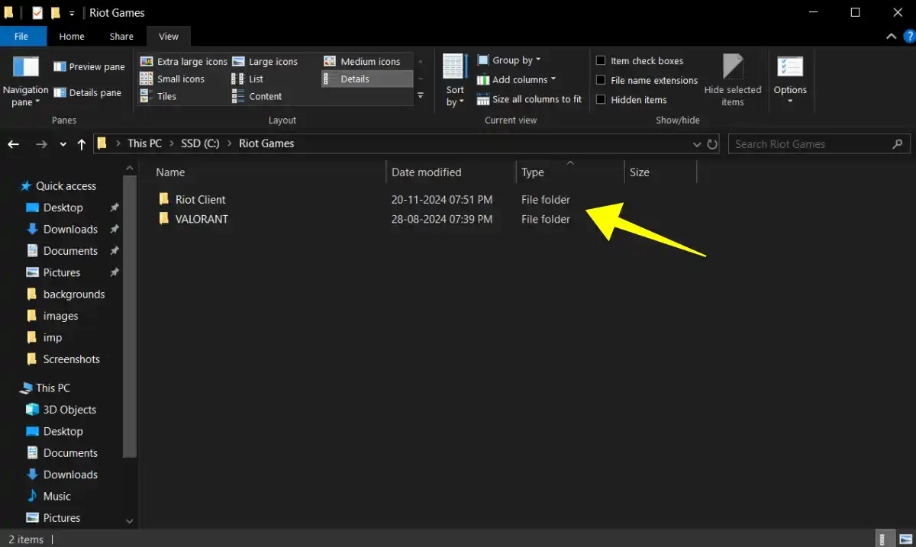Choose the Tiles layout
The height and width of the screenshot is (547, 916).
click(166, 96)
